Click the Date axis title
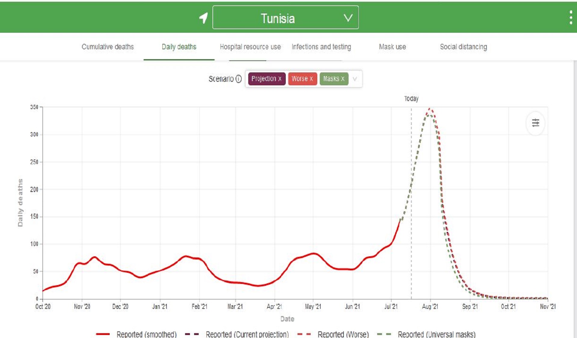The width and height of the screenshot is (577, 338). tap(287, 319)
